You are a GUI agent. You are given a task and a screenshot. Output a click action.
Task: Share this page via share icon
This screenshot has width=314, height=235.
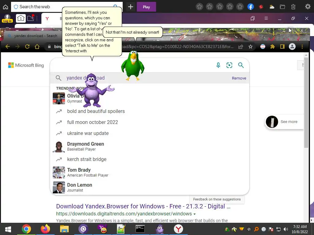point(241,47)
